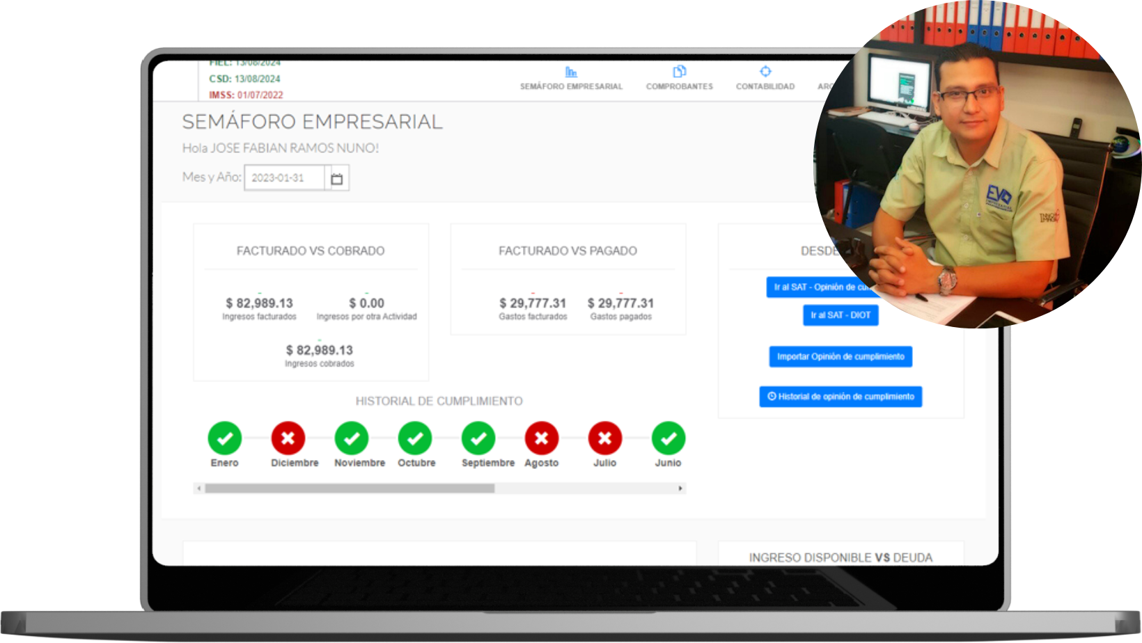Screen dimensions: 1142x643
Task: Click the red X icon for Julio
Action: click(x=605, y=438)
